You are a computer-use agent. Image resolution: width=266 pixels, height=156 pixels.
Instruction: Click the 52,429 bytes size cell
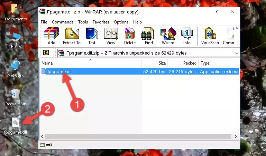155,71
